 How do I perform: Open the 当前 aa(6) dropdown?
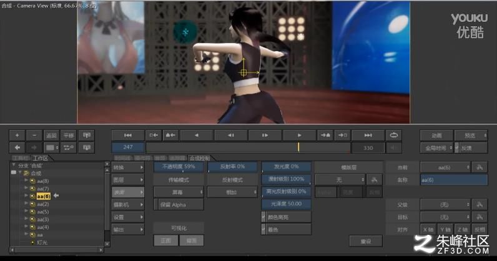tap(445, 167)
